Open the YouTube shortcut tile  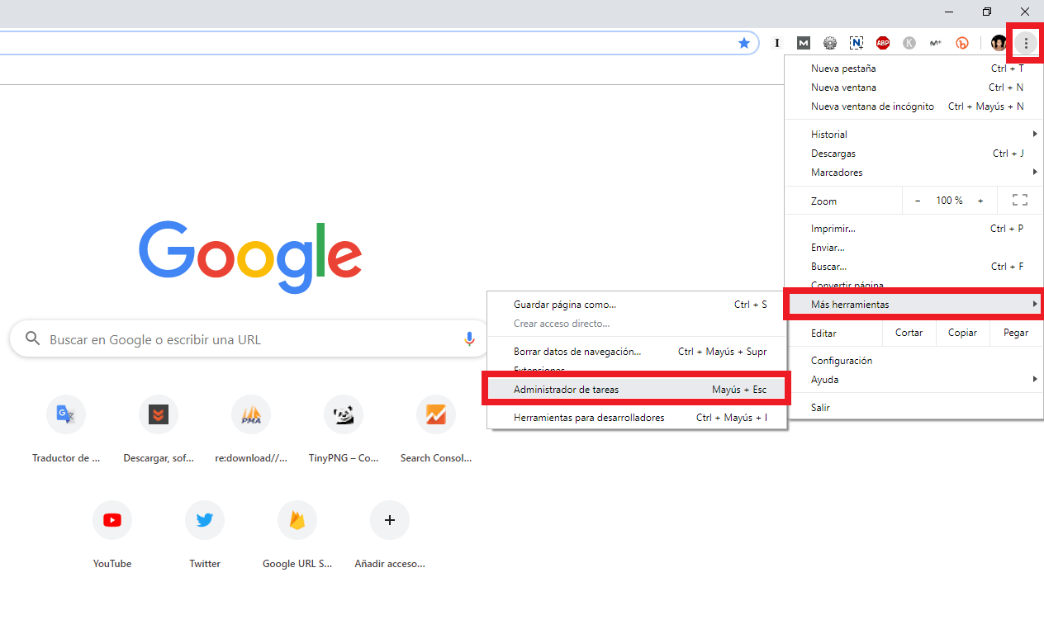point(112,535)
